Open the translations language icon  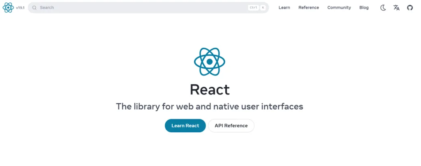pos(396,7)
